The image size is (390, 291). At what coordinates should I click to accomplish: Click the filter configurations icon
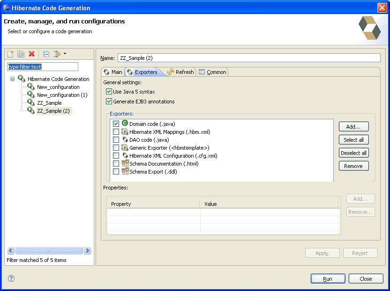(x=57, y=54)
